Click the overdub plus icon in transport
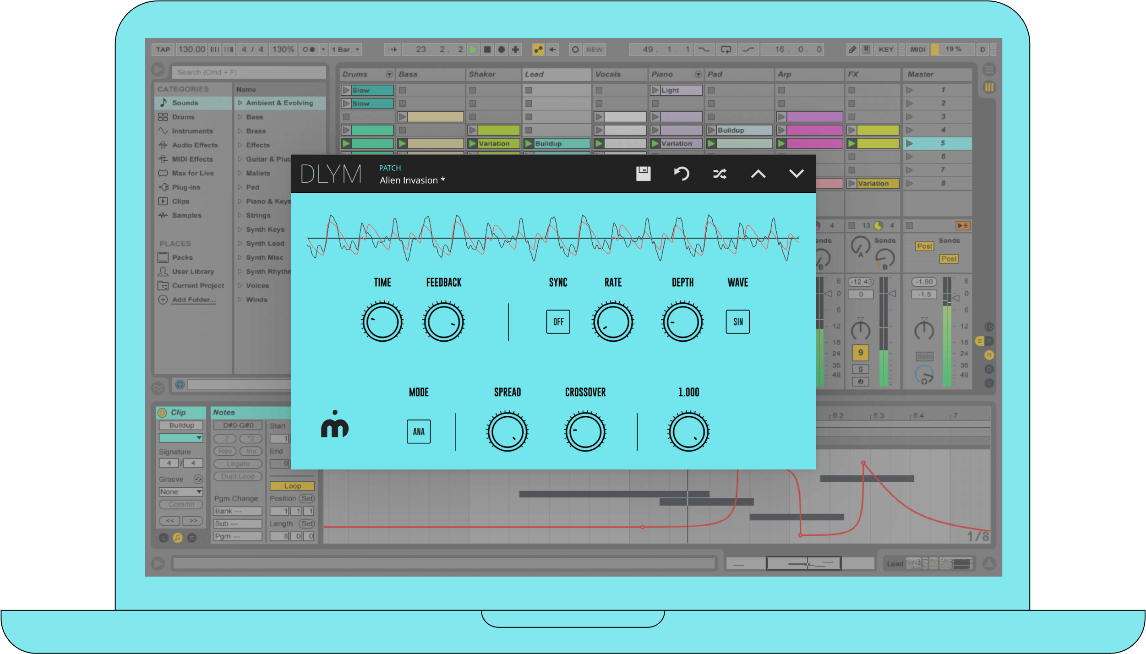Viewport: 1146px width, 654px height. 515,49
